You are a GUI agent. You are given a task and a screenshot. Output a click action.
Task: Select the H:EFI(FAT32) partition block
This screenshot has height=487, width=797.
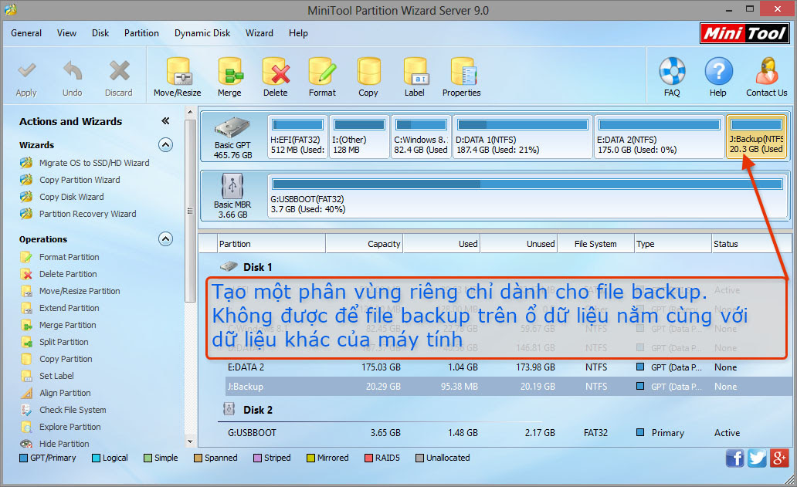point(297,137)
